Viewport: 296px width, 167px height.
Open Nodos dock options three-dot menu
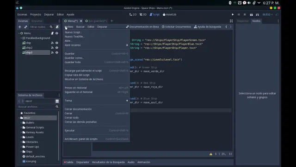click(x=278, y=21)
